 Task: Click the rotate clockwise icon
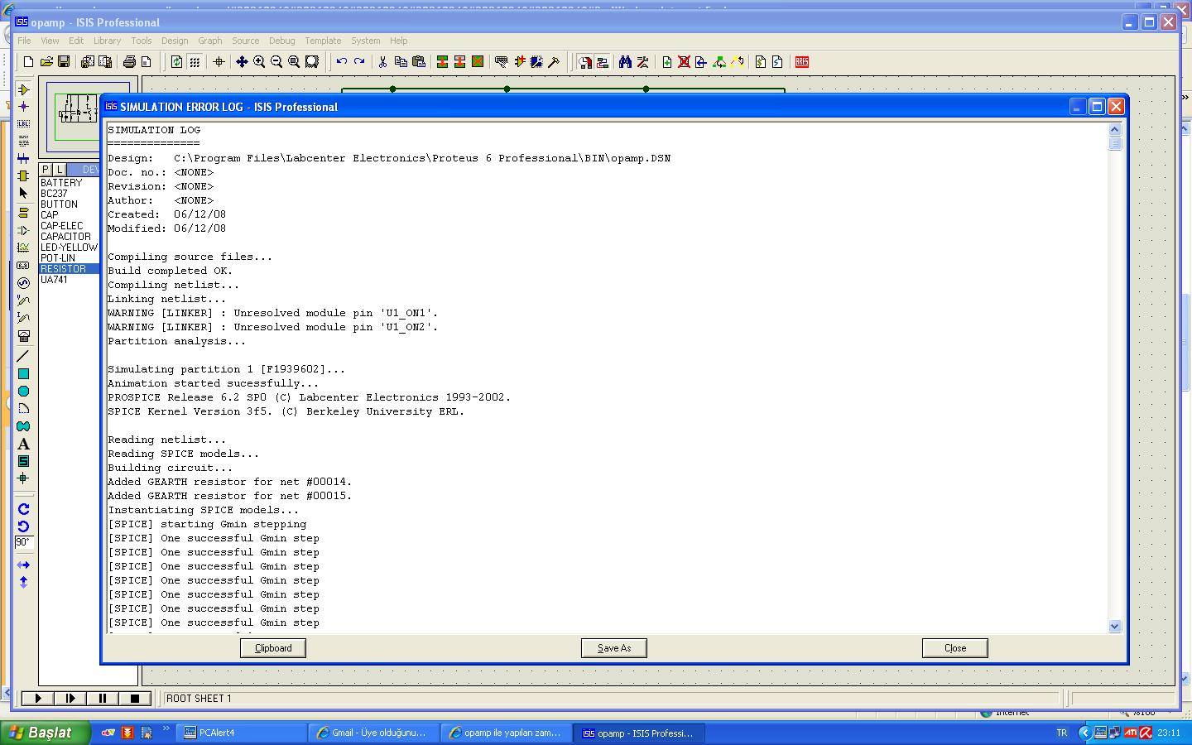[x=23, y=509]
